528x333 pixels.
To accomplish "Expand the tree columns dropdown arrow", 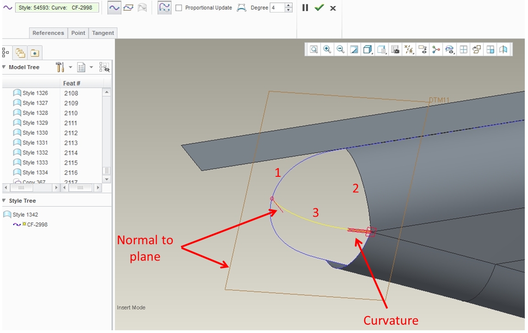I will click(x=91, y=67).
